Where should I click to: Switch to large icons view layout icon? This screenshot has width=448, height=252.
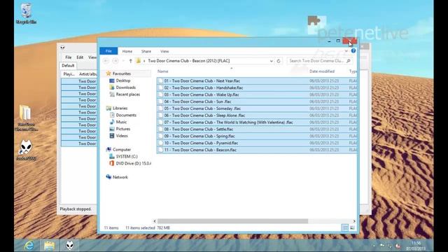(x=352, y=227)
